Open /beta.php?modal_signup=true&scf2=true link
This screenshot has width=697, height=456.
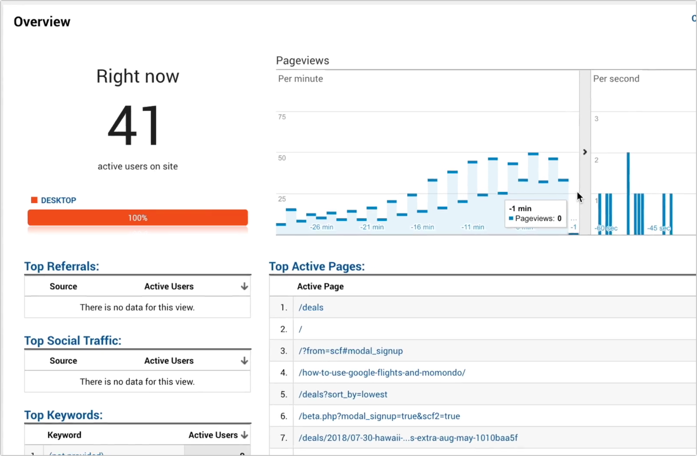[379, 416]
